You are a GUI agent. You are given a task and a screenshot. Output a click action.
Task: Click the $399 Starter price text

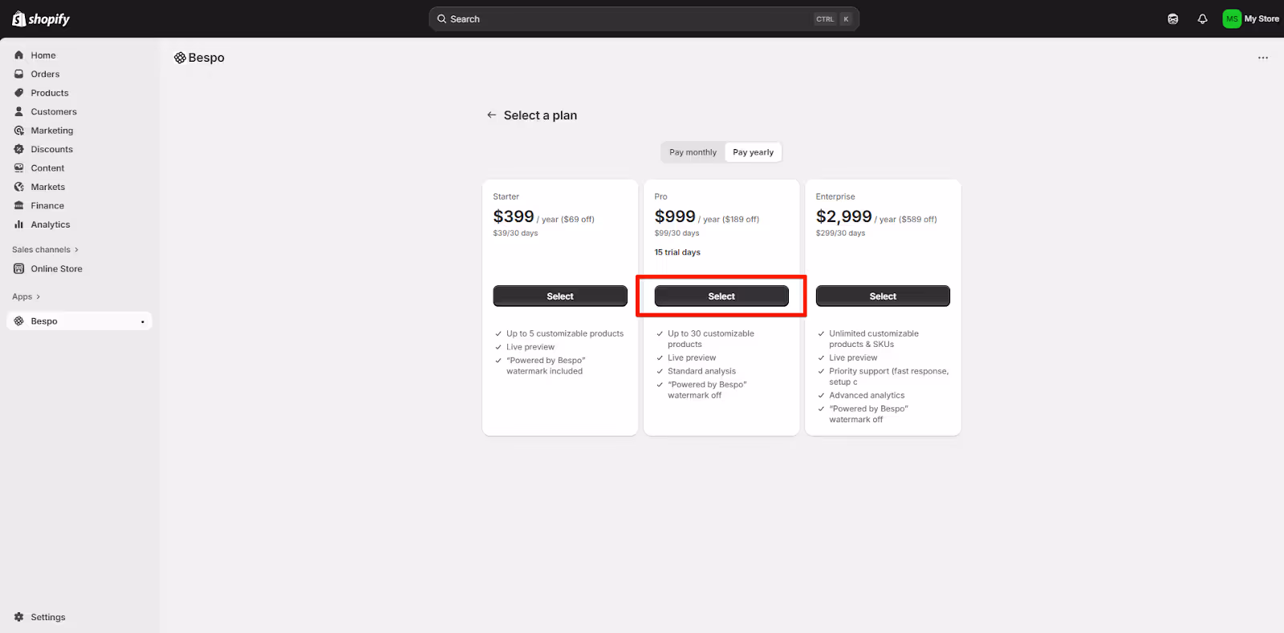(514, 216)
